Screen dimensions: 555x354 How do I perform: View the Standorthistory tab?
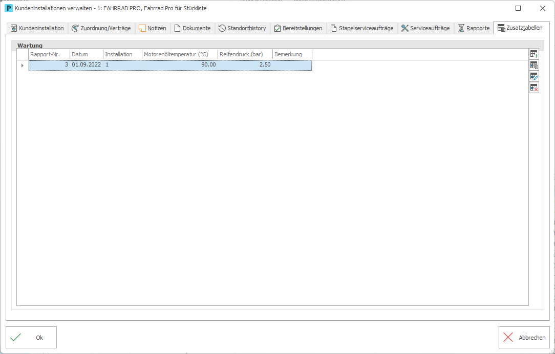(x=243, y=28)
